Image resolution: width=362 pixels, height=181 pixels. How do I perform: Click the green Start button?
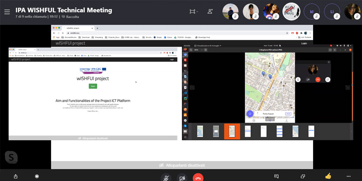click(93, 86)
